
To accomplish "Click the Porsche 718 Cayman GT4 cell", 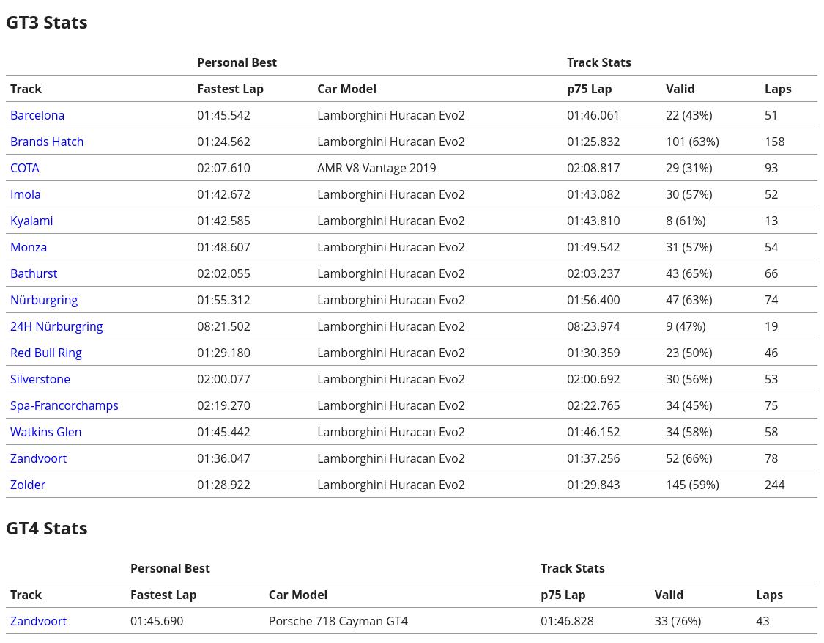I will (338, 621).
